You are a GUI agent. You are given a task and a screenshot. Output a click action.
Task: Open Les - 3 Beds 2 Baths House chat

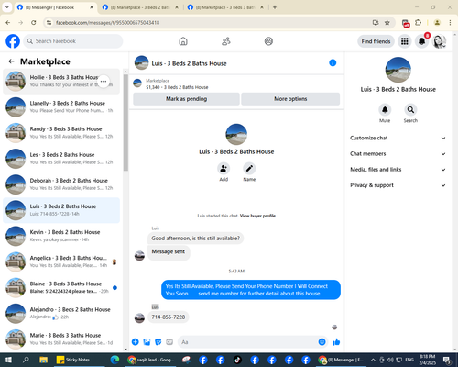61,159
